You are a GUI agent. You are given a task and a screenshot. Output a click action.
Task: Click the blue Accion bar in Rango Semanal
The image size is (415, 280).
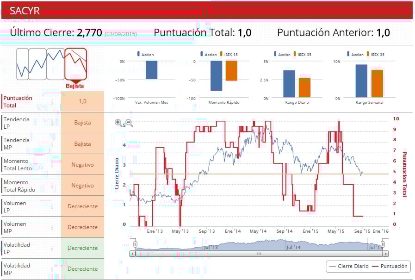(x=361, y=81)
